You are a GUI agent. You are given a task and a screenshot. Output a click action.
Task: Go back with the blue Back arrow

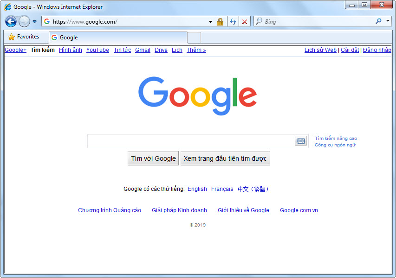(x=11, y=22)
